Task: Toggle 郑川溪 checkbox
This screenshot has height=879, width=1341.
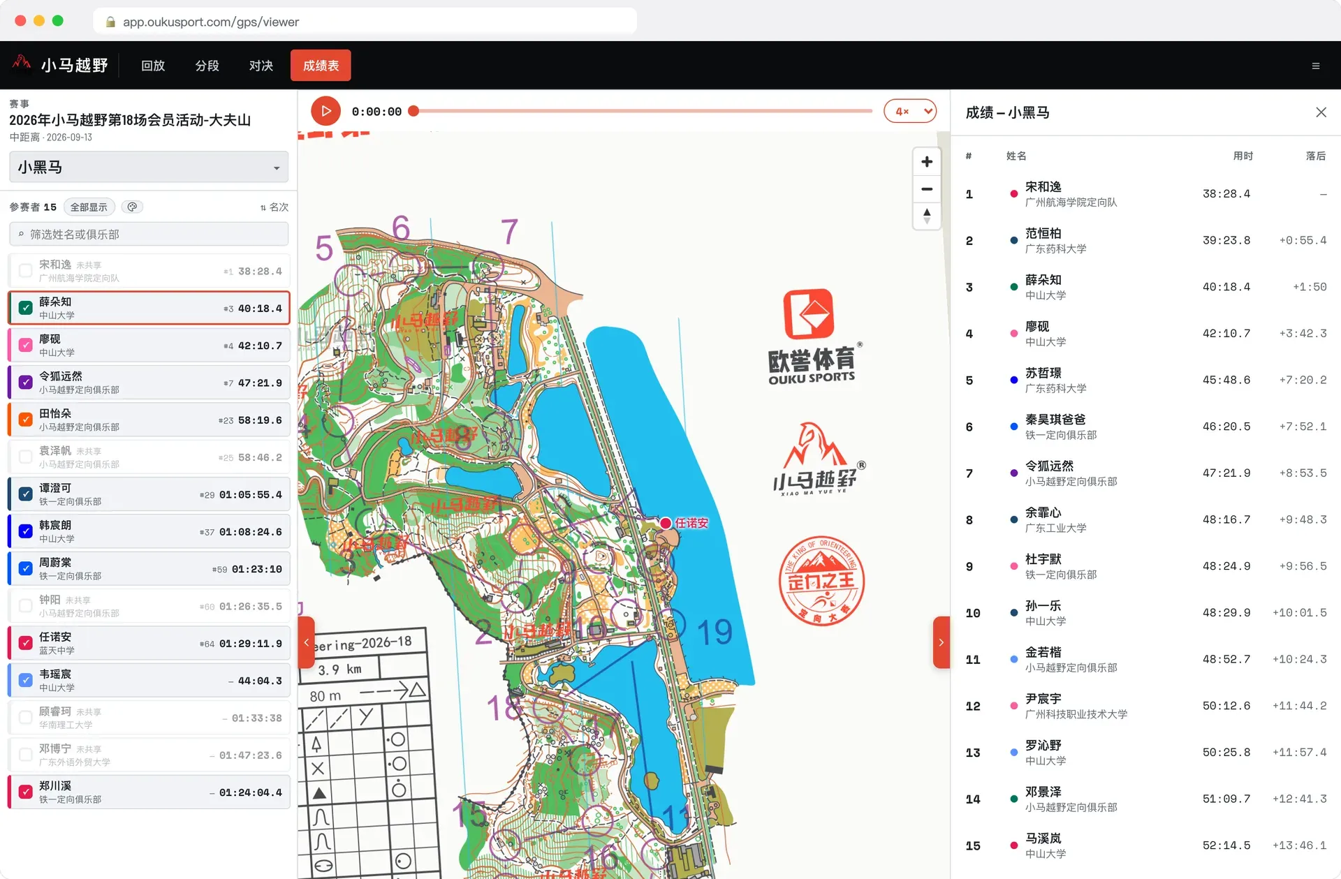Action: tap(26, 792)
